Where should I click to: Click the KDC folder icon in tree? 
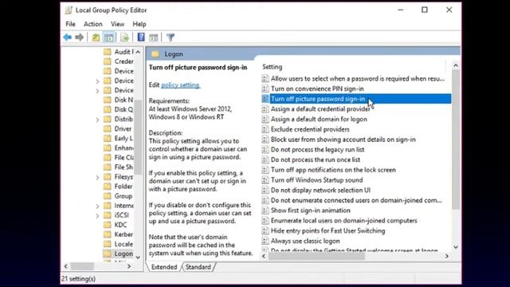point(108,225)
